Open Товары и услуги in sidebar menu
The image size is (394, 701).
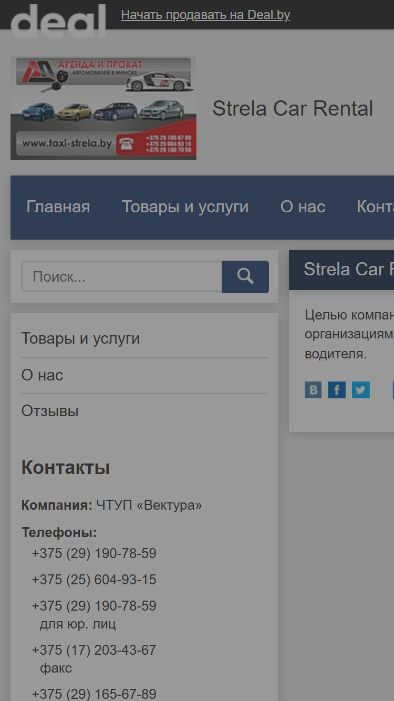coord(80,338)
